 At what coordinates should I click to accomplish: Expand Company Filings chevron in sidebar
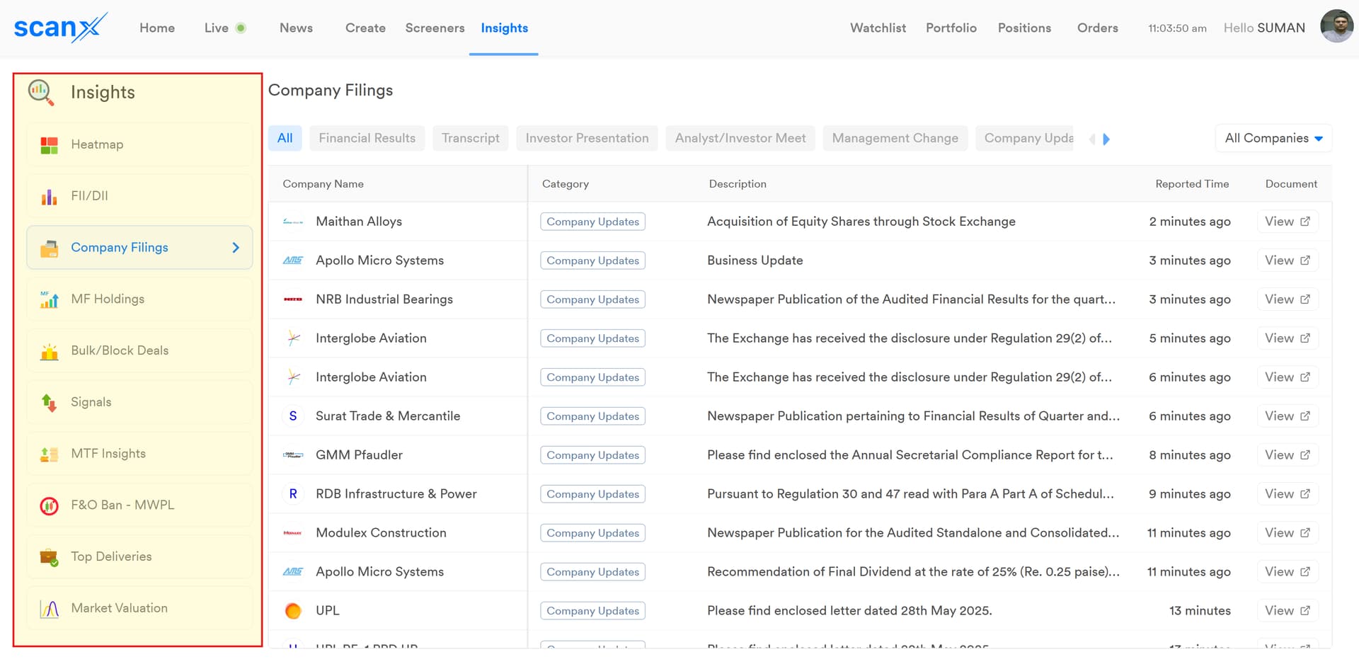point(236,248)
